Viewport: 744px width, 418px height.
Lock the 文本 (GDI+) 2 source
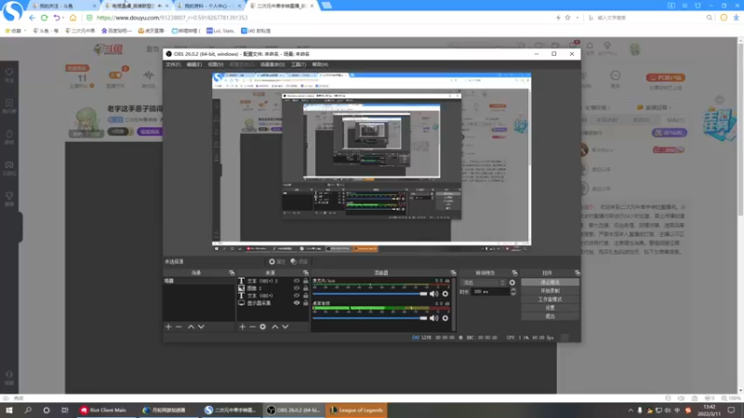pos(306,281)
